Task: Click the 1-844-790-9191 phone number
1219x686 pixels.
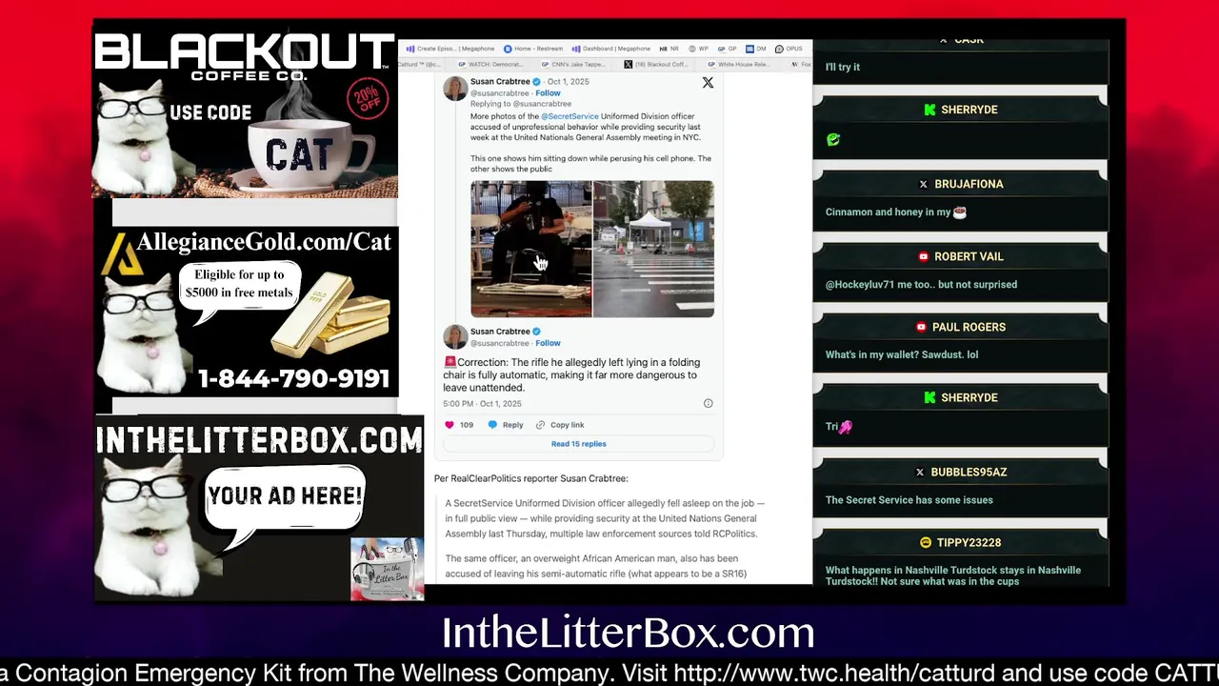Action: (x=294, y=379)
